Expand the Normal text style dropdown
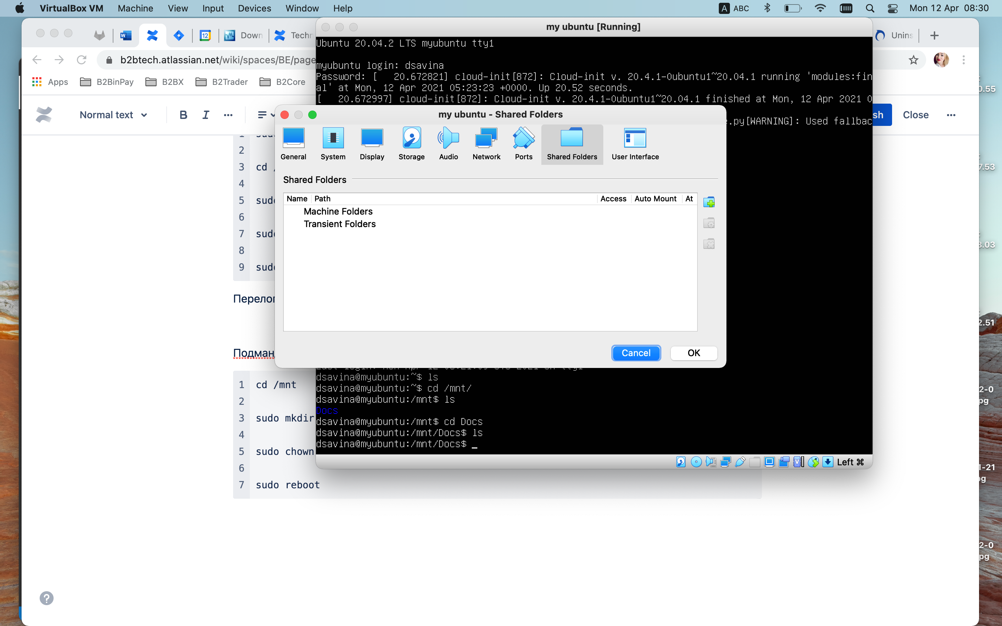This screenshot has height=626, width=1002. coord(113,115)
